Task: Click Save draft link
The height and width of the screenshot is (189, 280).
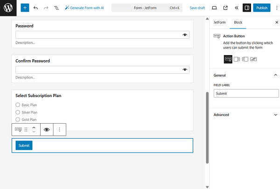Action: 197,8
